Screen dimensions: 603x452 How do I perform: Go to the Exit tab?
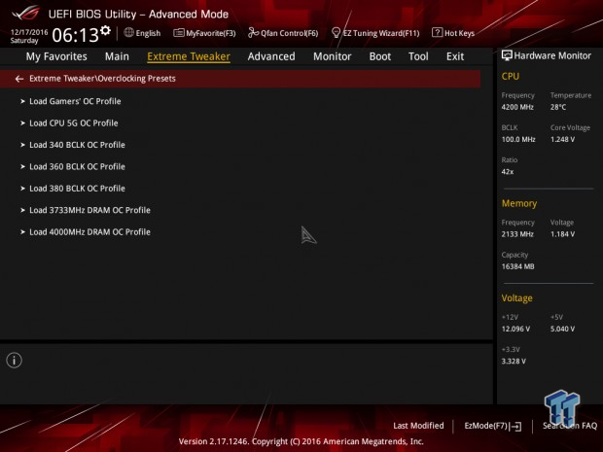455,56
